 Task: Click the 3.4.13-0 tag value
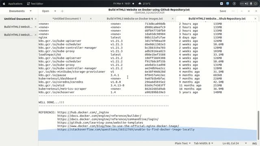(x=117, y=86)
